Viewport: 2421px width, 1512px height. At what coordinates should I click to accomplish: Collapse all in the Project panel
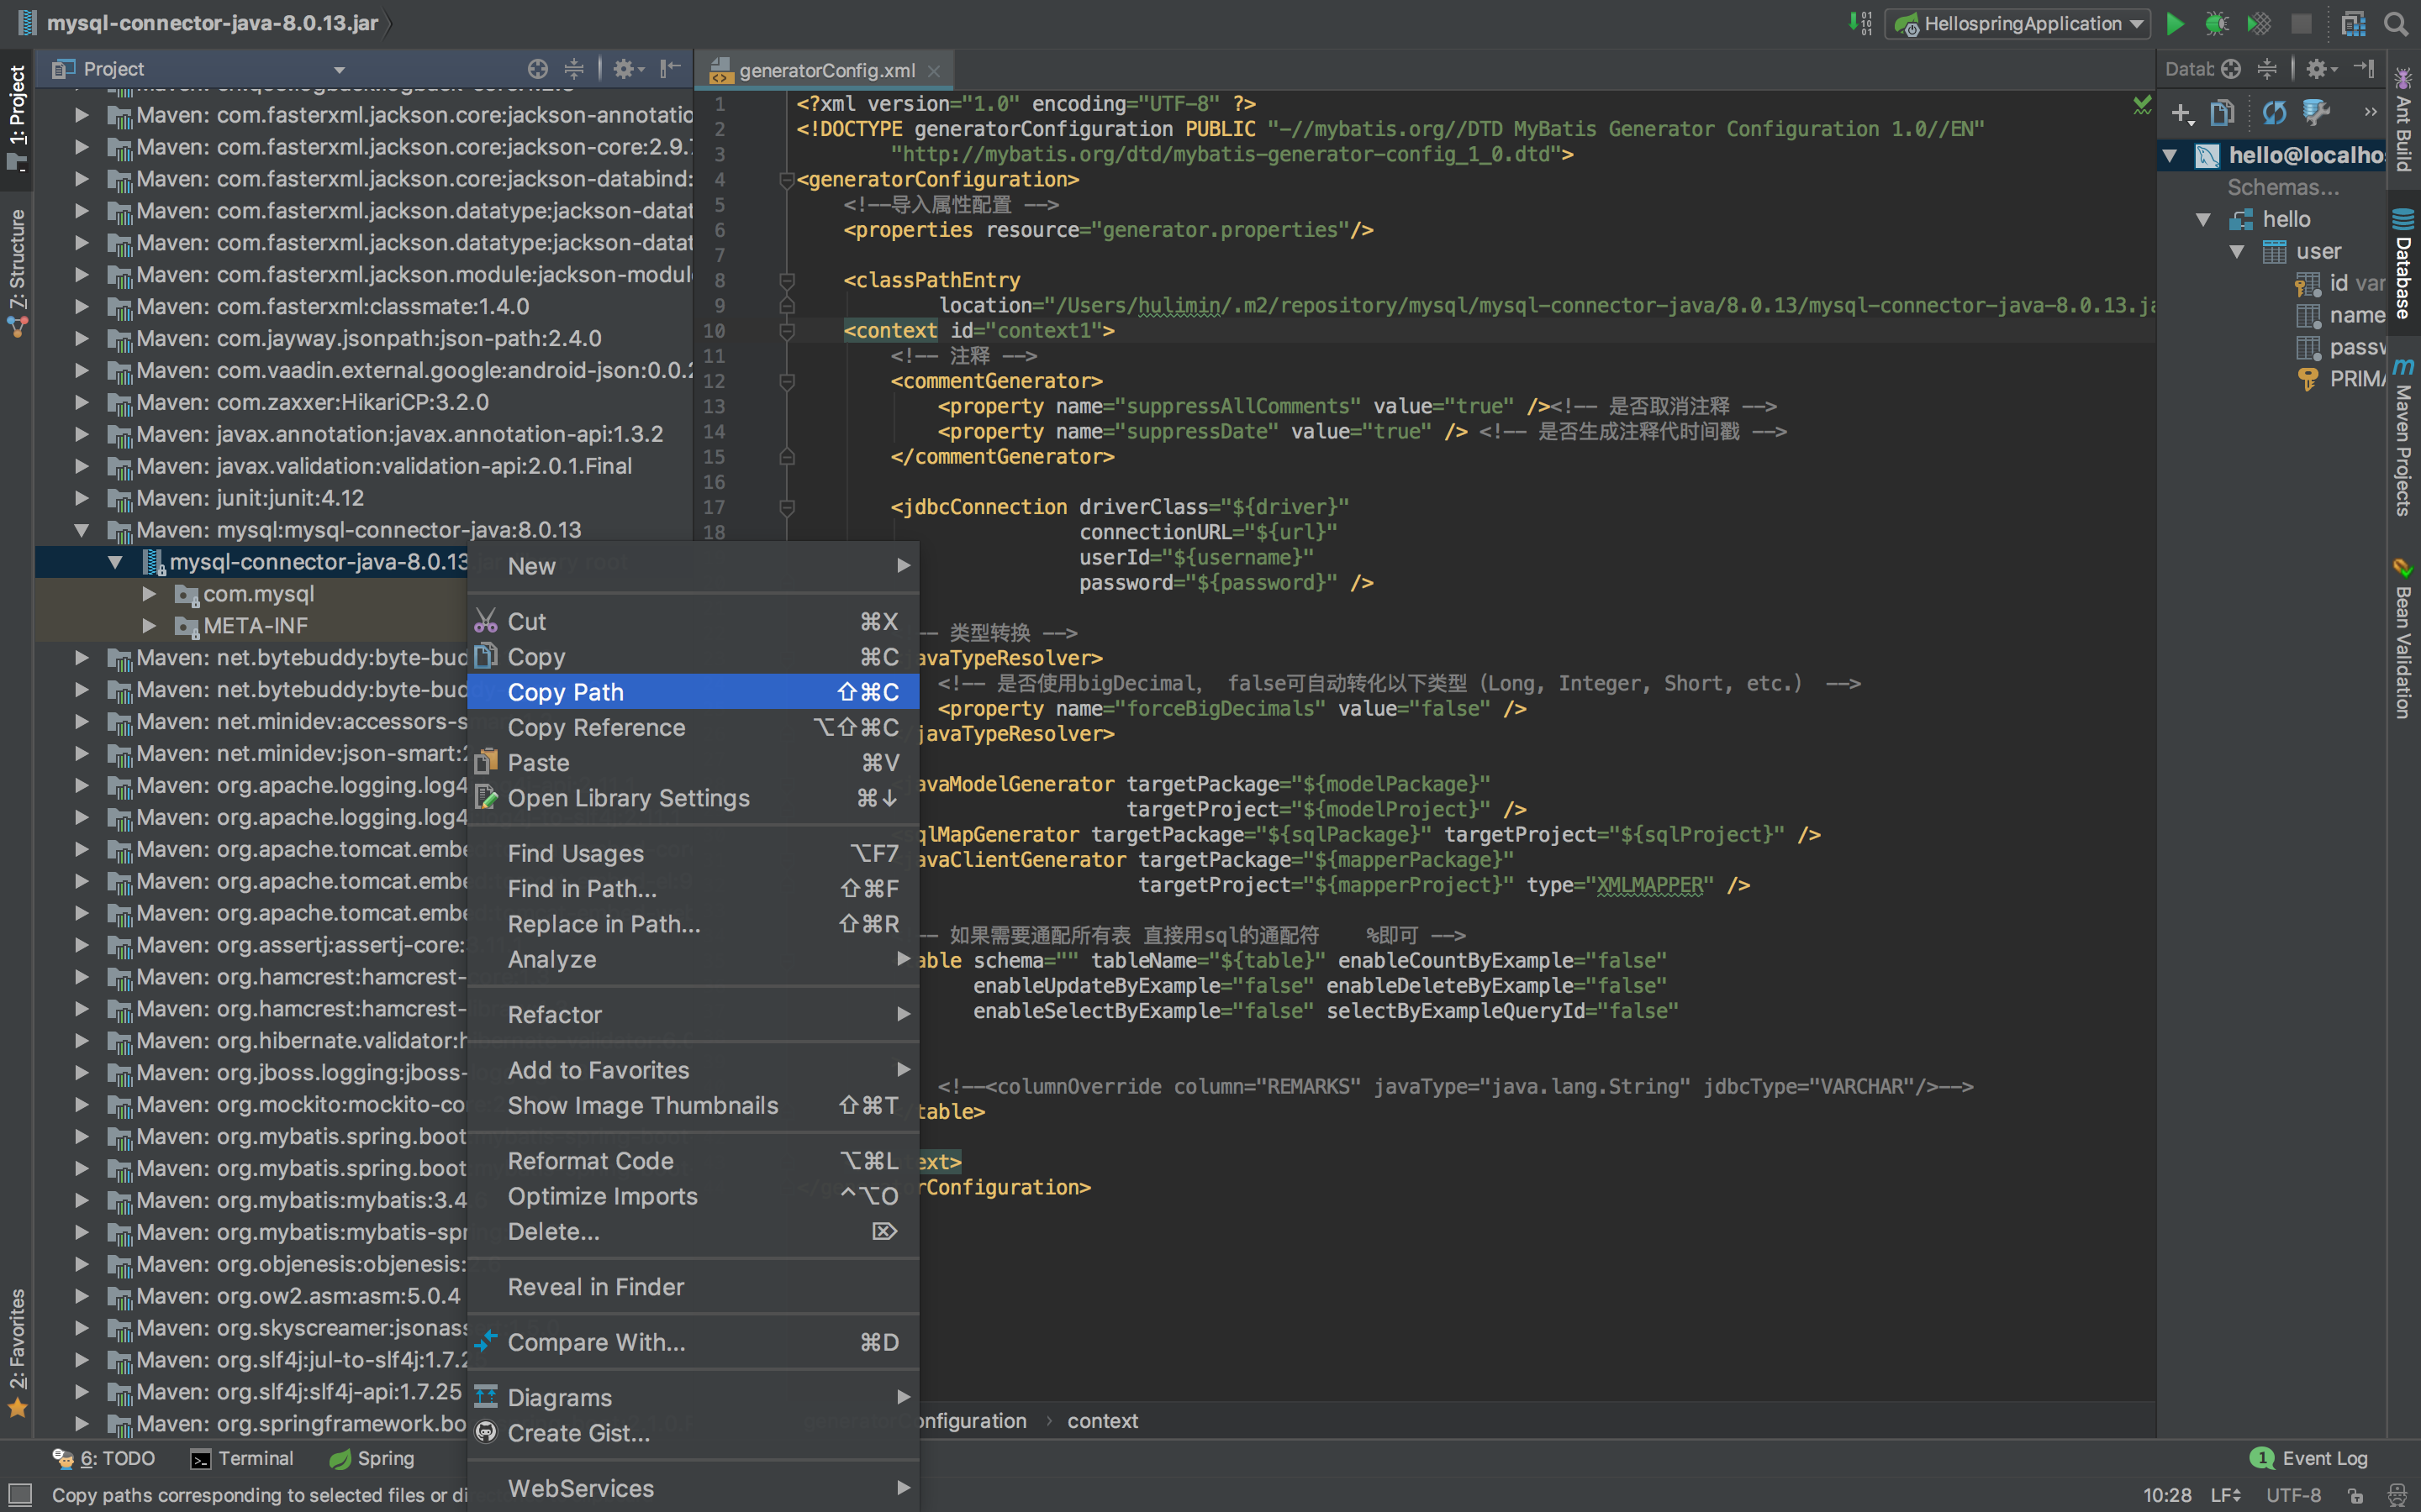click(x=573, y=69)
